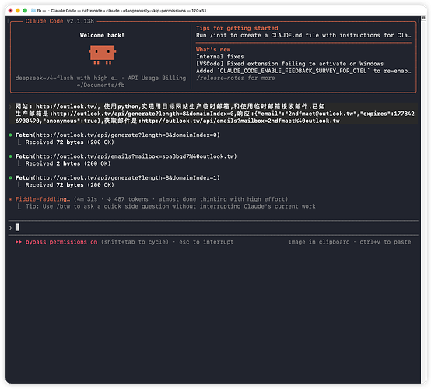Viewport: 431px width, 389px height.
Task: Click the outlook.tw generate URL in first Fetch
Action: pyautogui.click(x=127, y=135)
